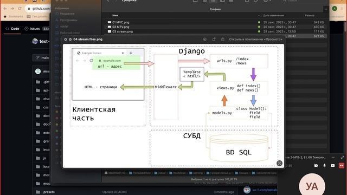Sort Finder list by 'Размер' column
The width and height of the screenshot is (347, 195).
click(310, 16)
